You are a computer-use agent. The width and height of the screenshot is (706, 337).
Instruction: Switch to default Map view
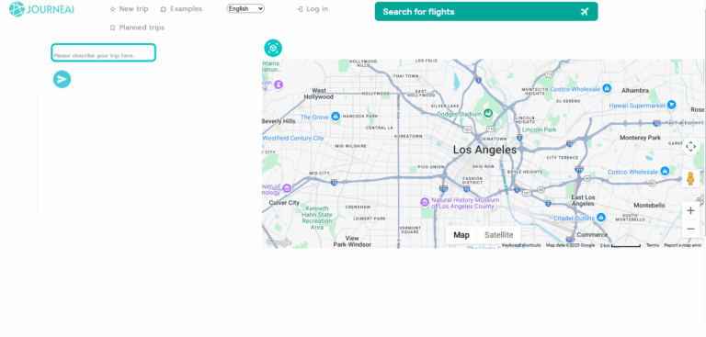click(x=461, y=235)
